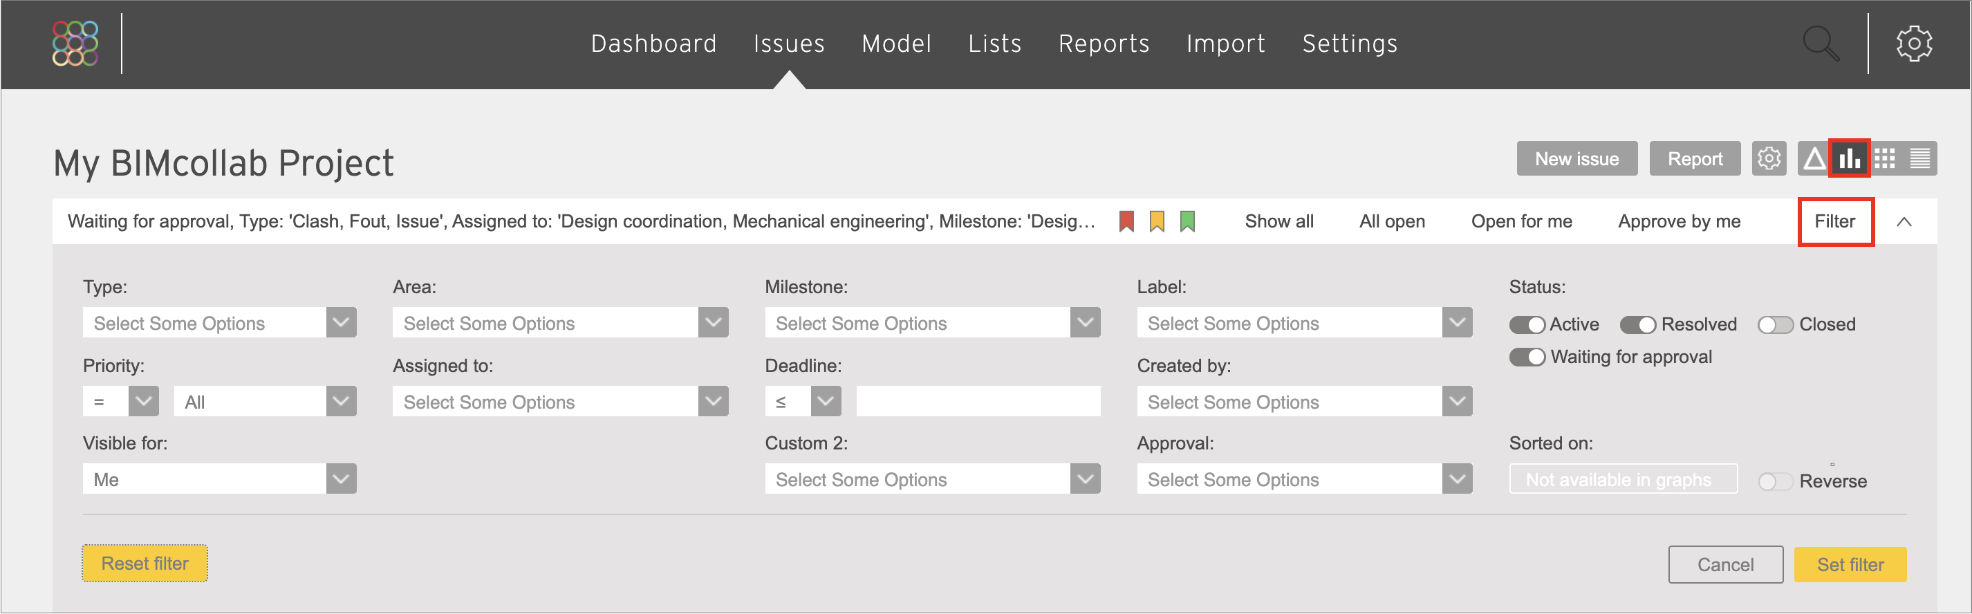Click the BIMcollab colored circles logo
The image size is (1972, 614).
[75, 43]
